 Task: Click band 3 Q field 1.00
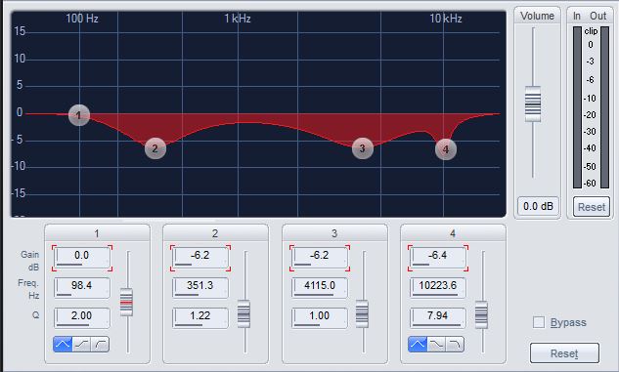pos(320,318)
